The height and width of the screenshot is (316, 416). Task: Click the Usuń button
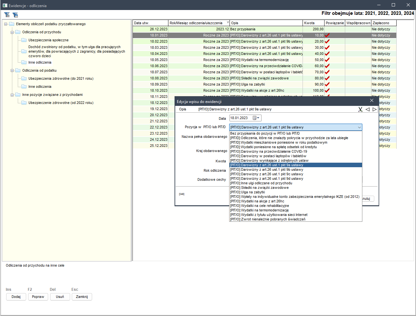[60, 297]
